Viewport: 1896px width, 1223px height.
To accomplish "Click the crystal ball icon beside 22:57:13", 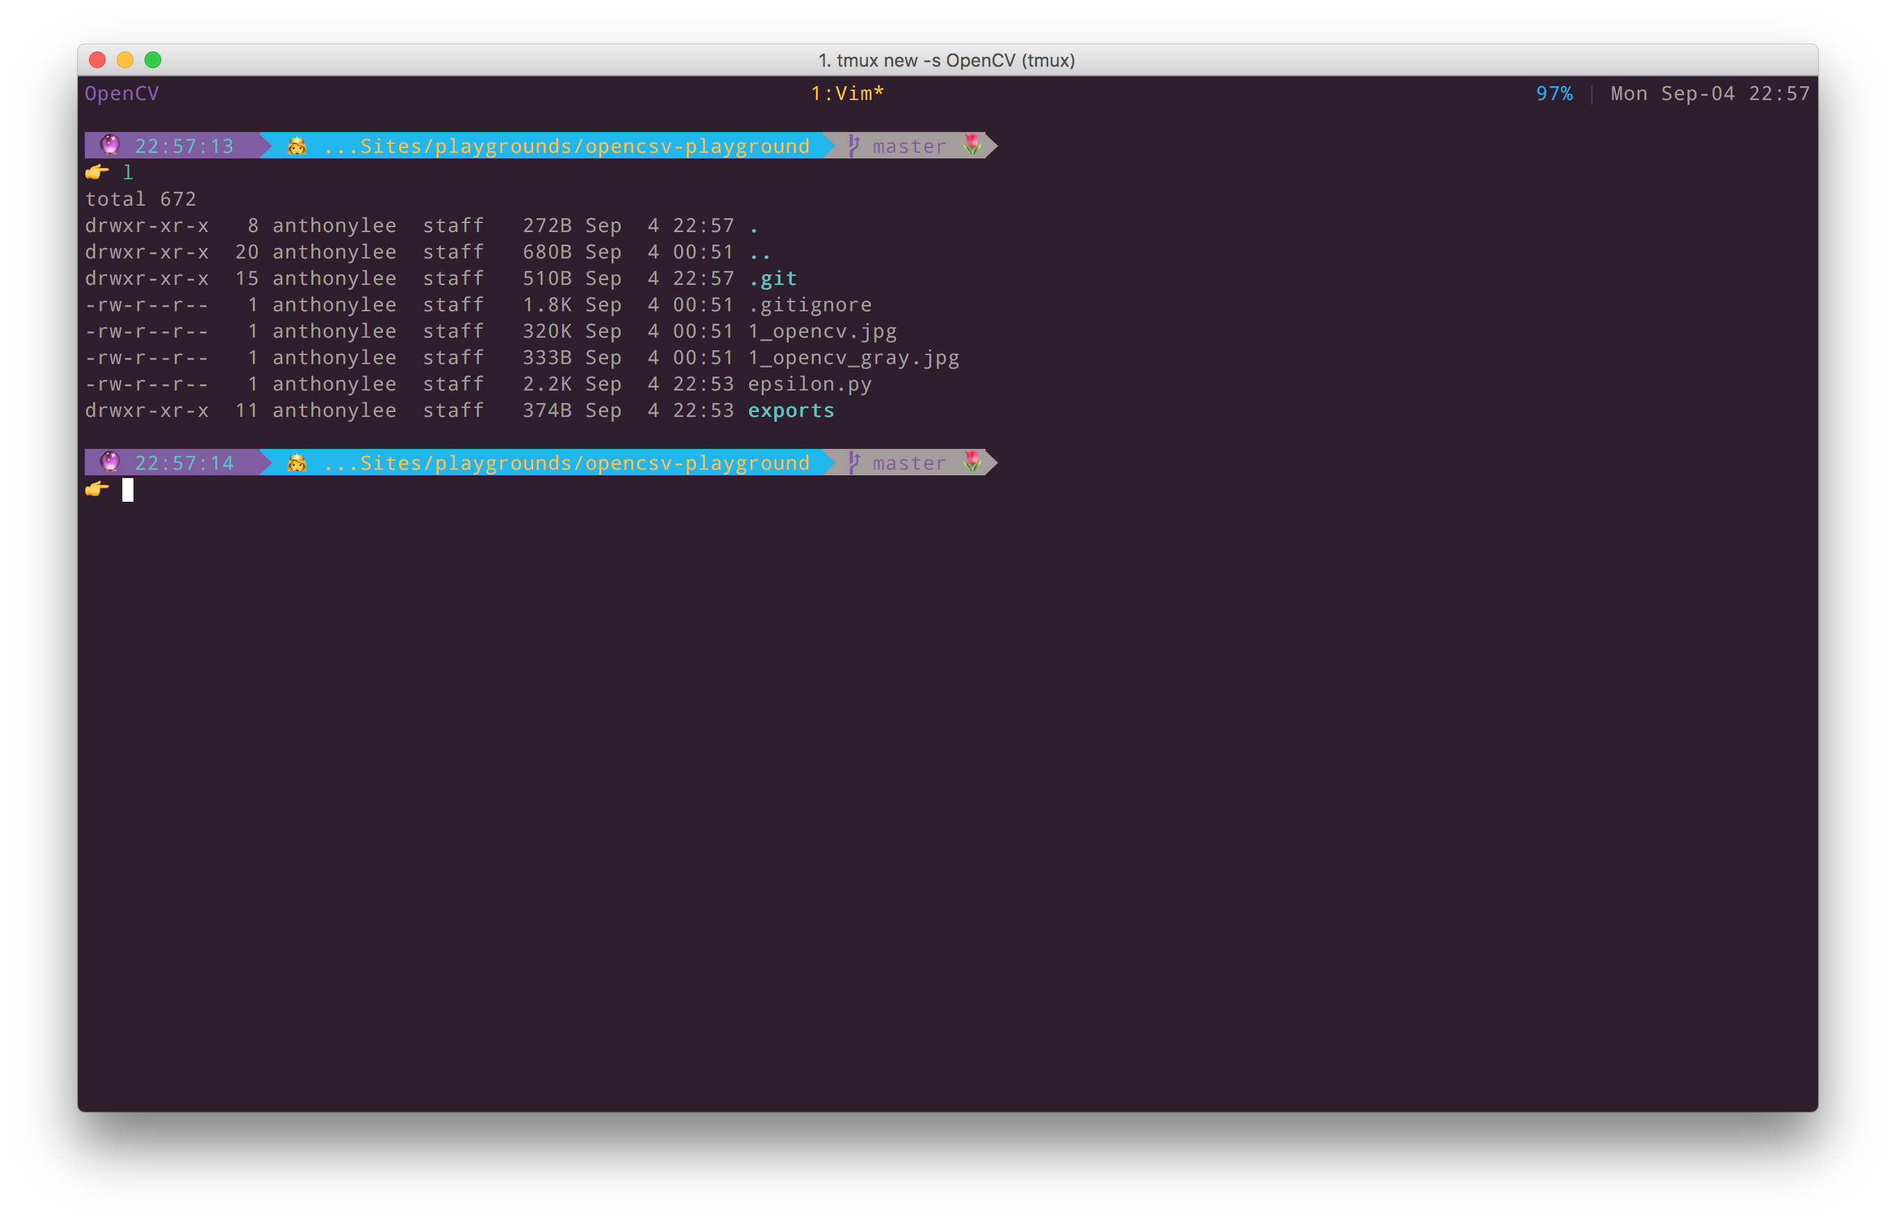I will (x=110, y=145).
